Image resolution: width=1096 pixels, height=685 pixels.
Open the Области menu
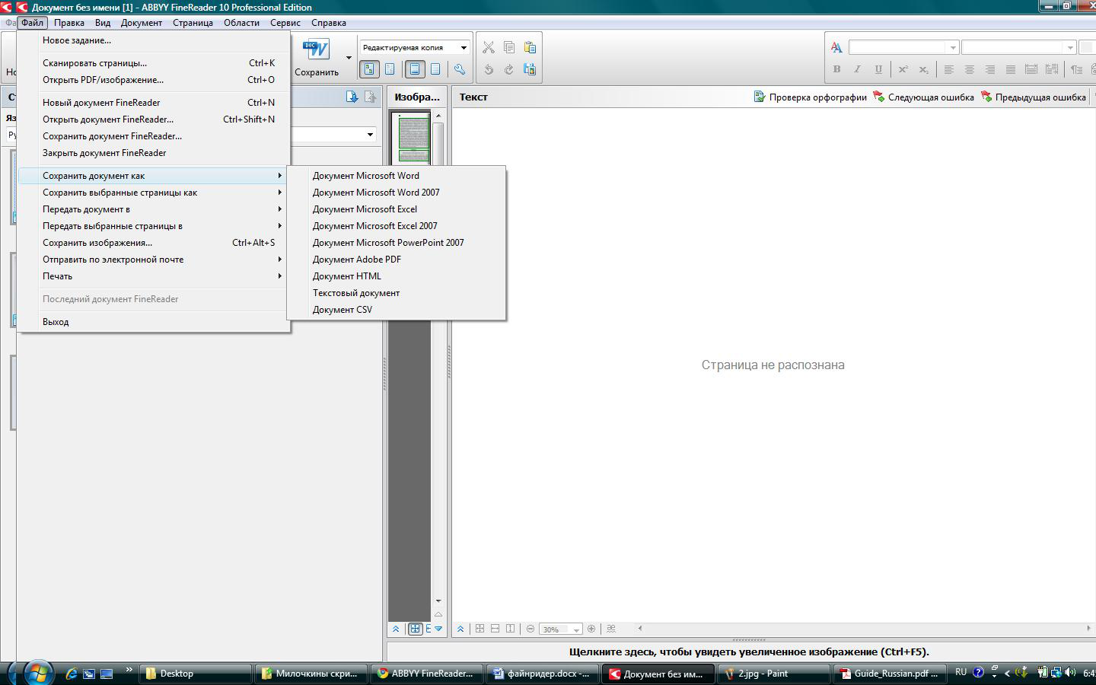tap(241, 23)
